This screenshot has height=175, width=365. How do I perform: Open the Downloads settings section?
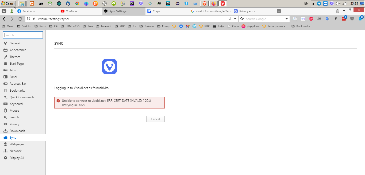(x=23, y=131)
